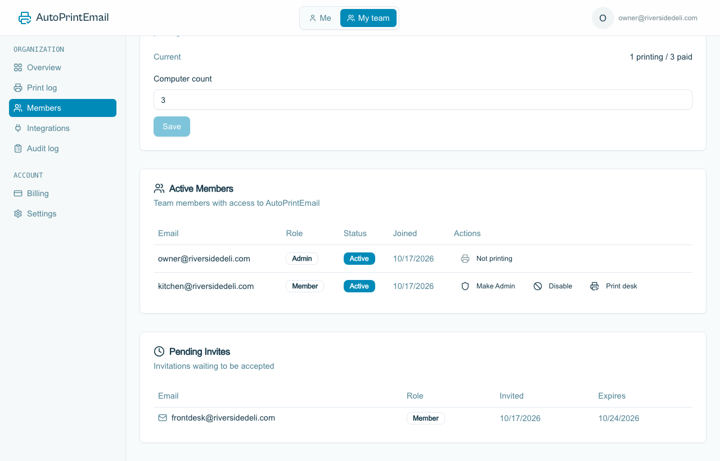This screenshot has height=461, width=720.
Task: Click the AutoPrintEmail printer logo icon
Action: coord(25,18)
